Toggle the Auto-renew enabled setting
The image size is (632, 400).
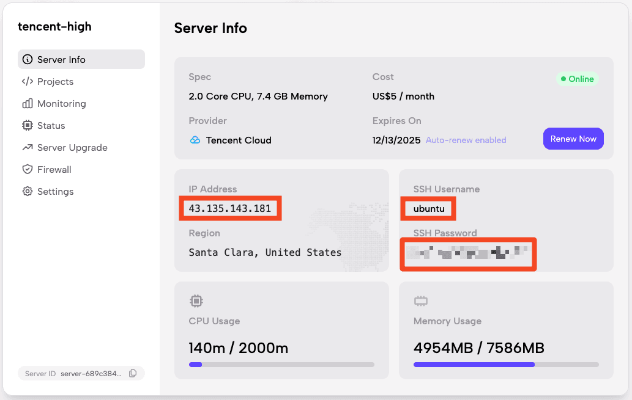pos(466,140)
